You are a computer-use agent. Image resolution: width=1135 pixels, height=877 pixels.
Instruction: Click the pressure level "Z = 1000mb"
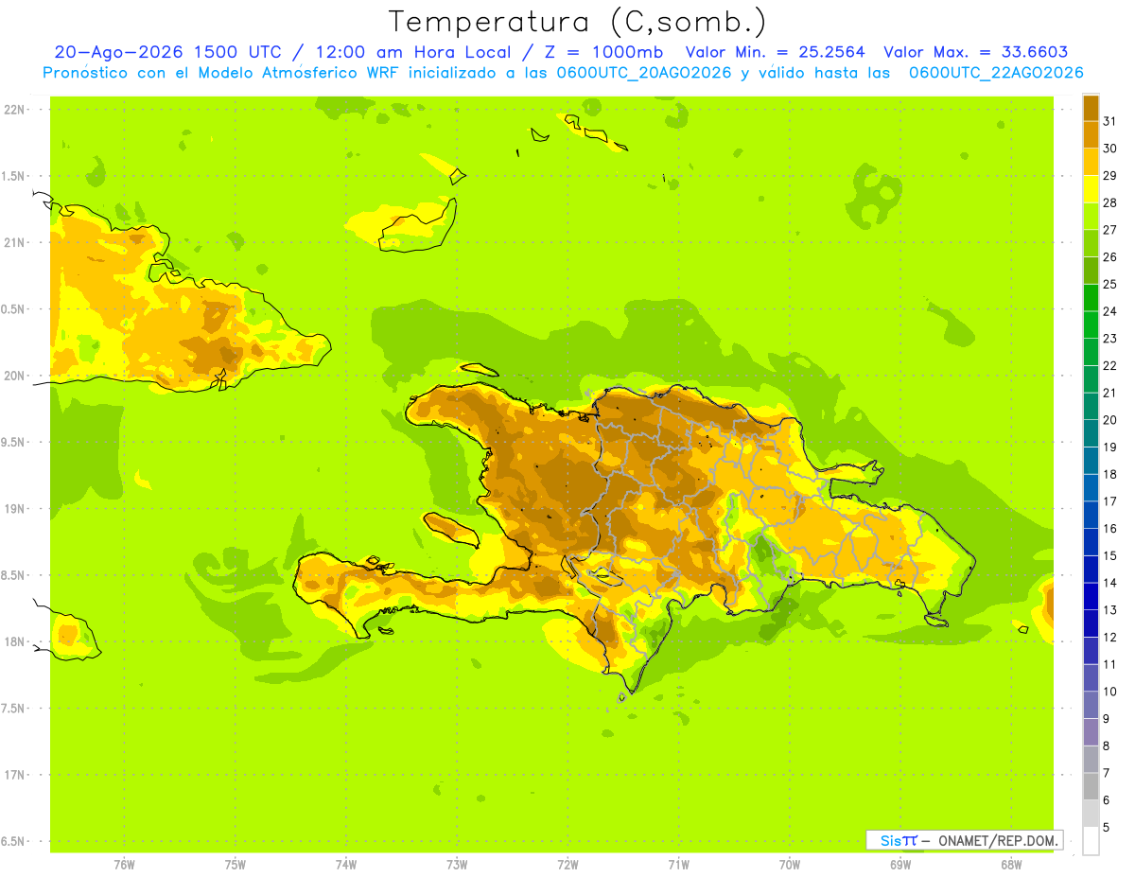[x=603, y=52]
